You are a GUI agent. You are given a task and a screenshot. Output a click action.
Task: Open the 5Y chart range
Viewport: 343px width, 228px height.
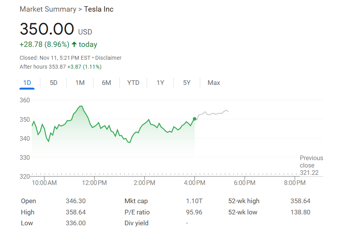(187, 83)
